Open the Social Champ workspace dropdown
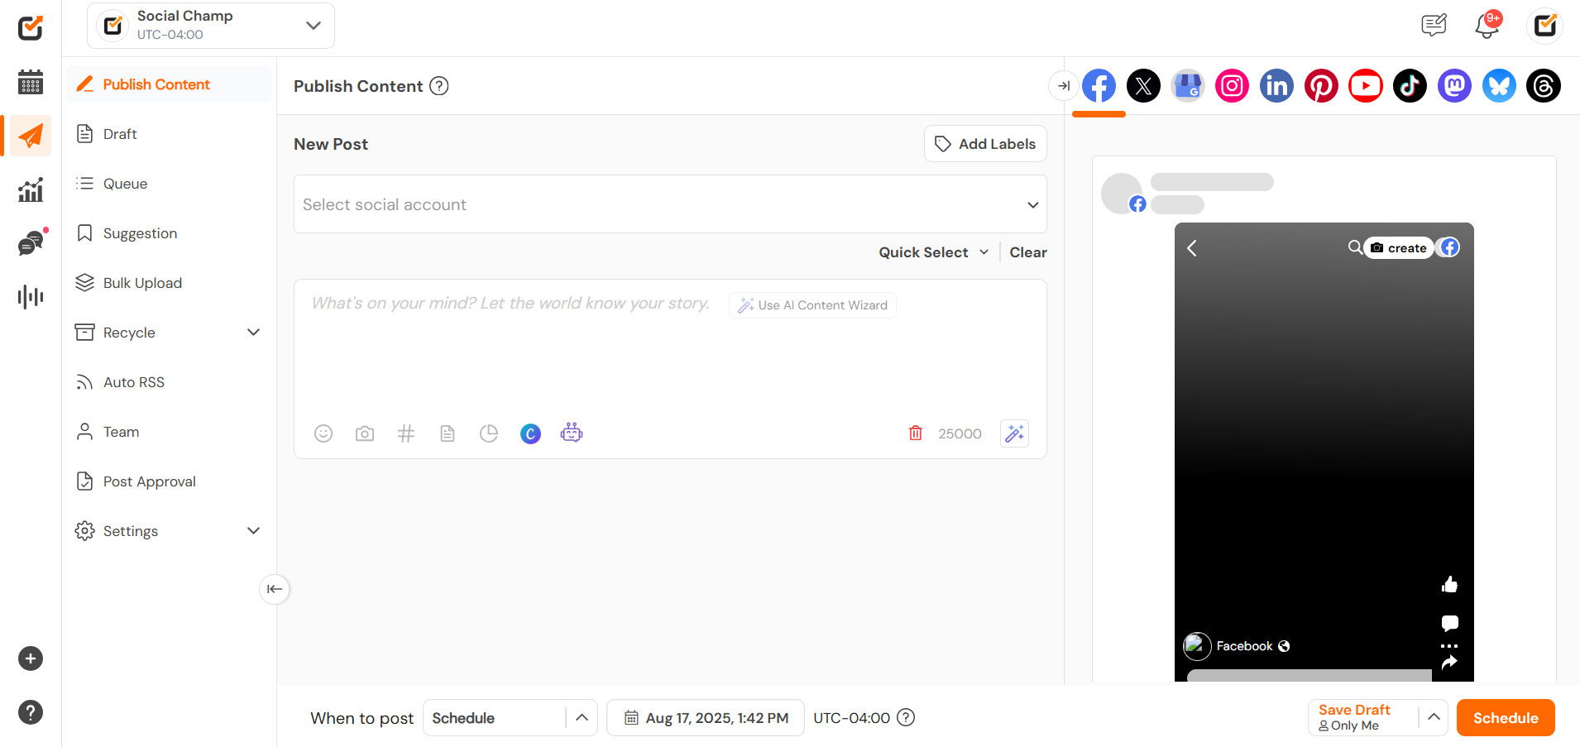The height and width of the screenshot is (747, 1580). coord(211,26)
